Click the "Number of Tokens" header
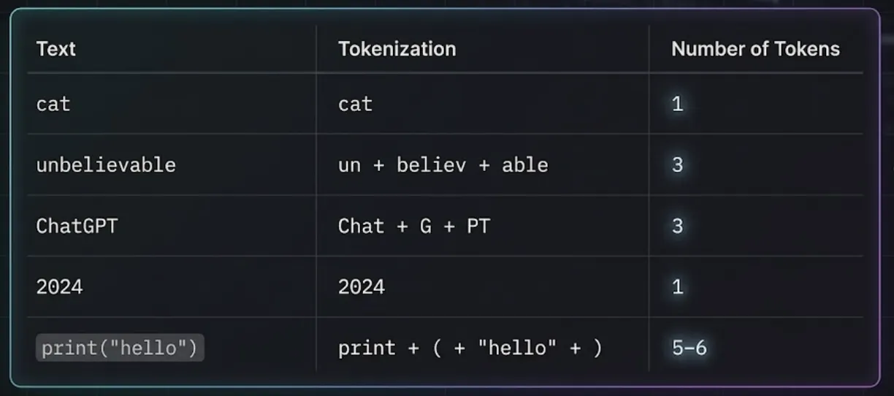 [755, 49]
